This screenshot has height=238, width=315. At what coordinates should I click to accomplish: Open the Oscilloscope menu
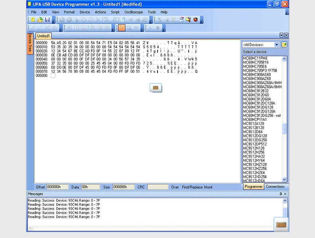pyautogui.click(x=134, y=12)
